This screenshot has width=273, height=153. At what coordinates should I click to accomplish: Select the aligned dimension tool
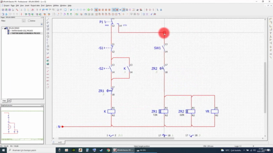[x=48, y=71]
